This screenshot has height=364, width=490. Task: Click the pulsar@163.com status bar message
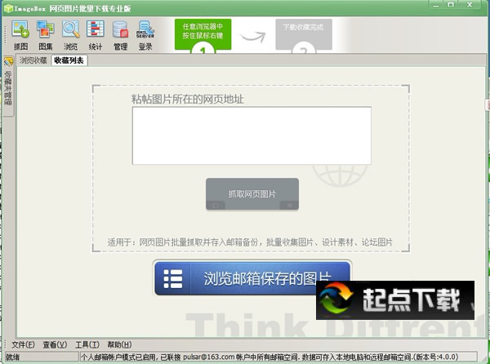click(269, 357)
